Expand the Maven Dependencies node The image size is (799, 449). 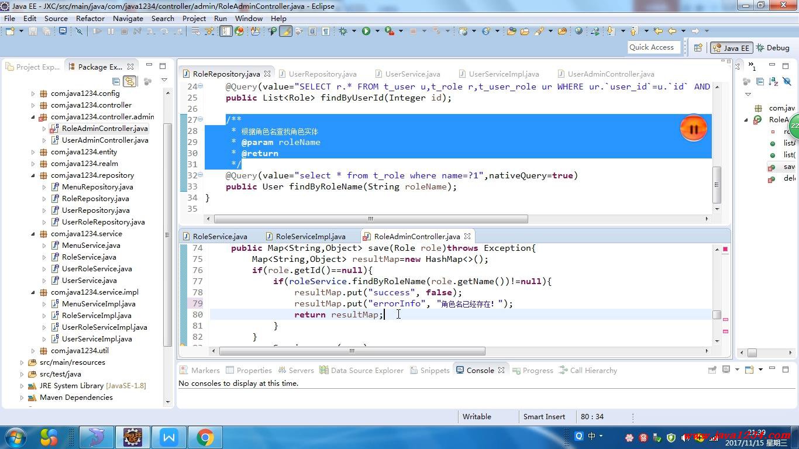tap(22, 398)
